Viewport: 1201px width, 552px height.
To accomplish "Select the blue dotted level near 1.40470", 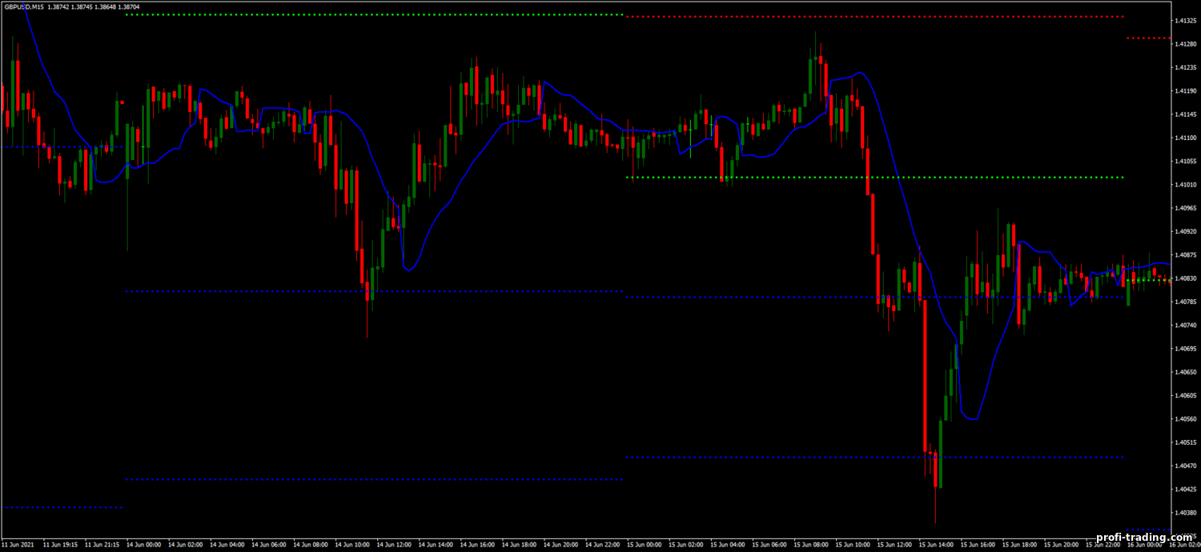I will (x=874, y=458).
